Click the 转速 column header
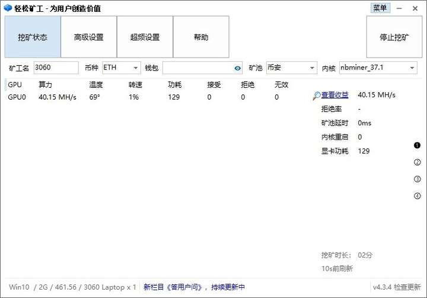The height and width of the screenshot is (298, 427). [135, 85]
